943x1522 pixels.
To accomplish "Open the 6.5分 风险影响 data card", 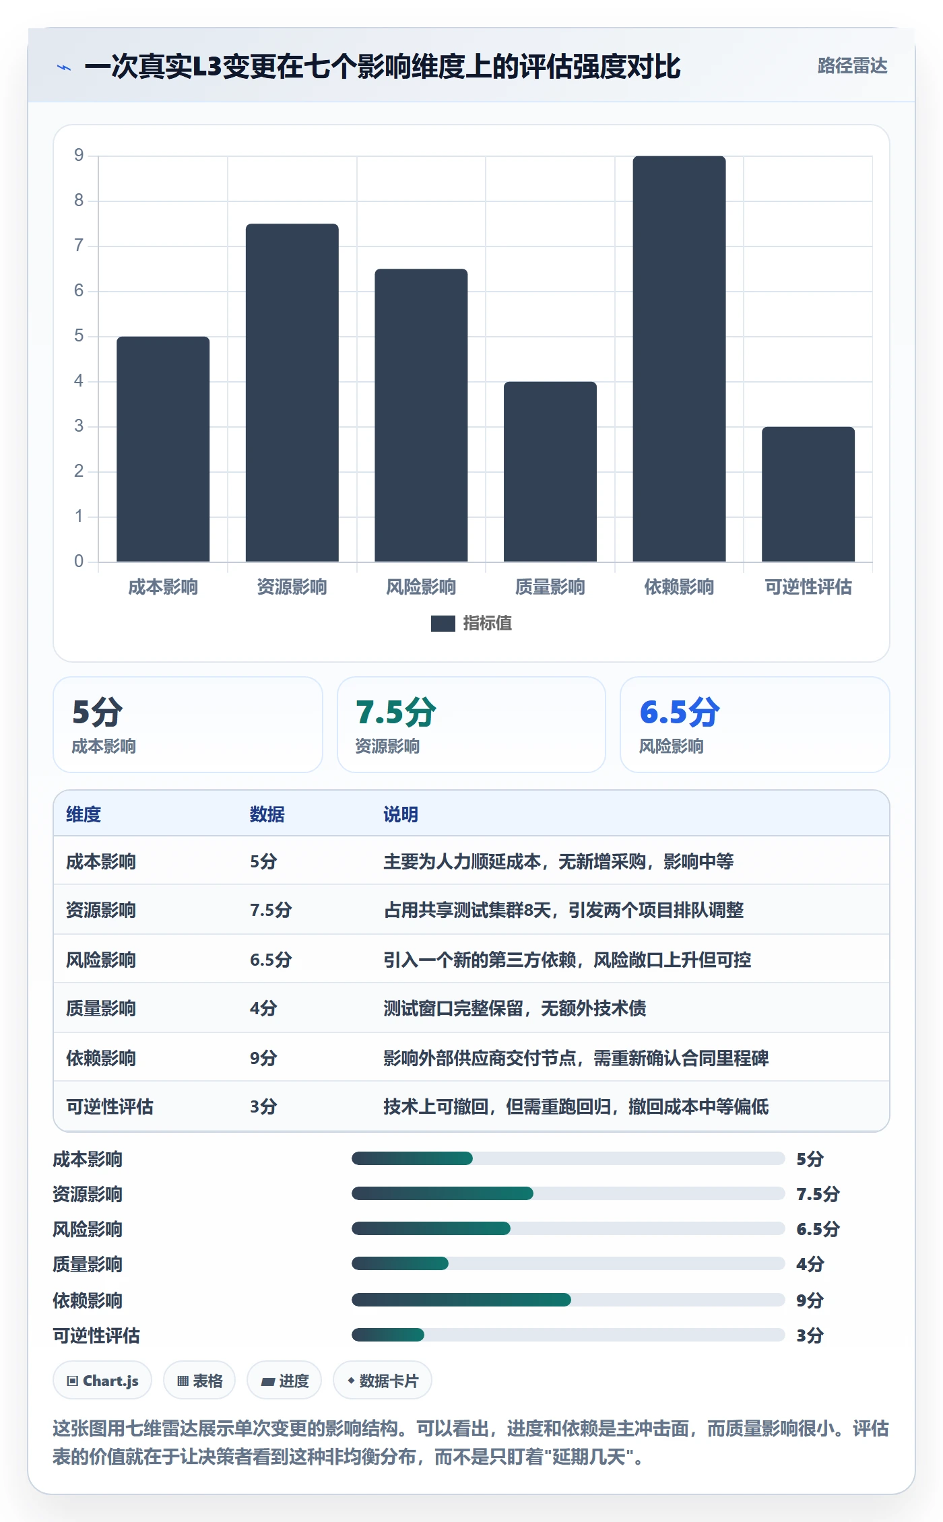I will 755,725.
